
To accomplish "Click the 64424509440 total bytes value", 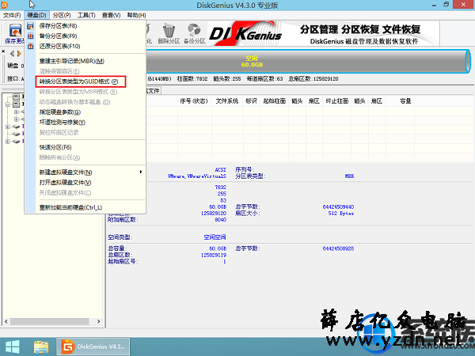I will pos(338,206).
